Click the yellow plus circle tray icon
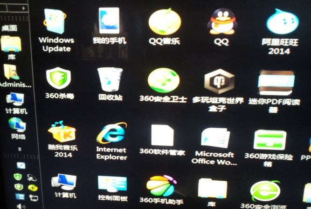Screen dimensions: 311x209 (33, 188)
